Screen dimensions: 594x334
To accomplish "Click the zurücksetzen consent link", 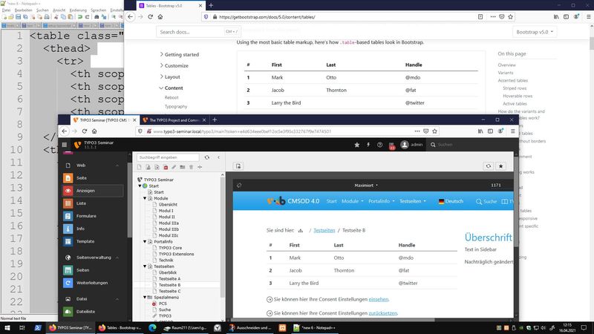I will [x=383, y=313].
